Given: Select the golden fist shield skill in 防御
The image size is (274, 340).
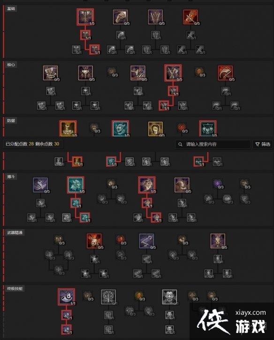Looking at the screenshot, I should click(x=155, y=129).
